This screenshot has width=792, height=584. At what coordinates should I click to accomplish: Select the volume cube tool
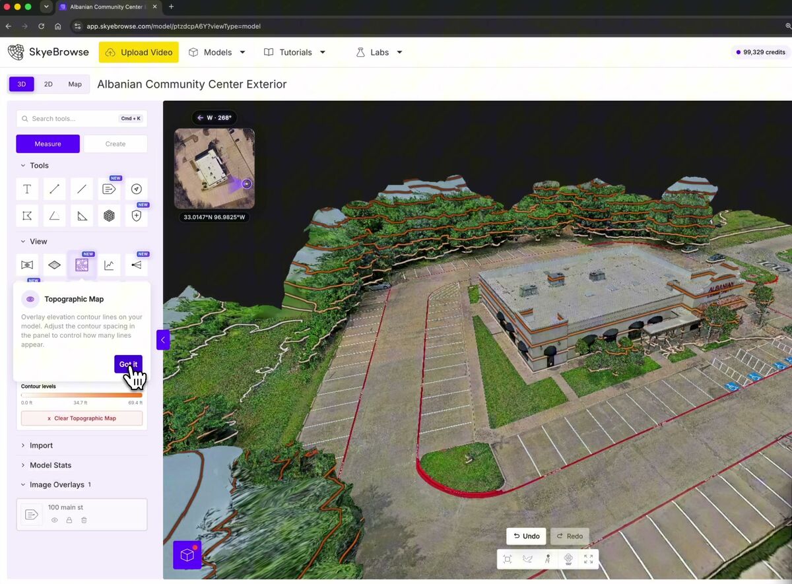pos(109,216)
